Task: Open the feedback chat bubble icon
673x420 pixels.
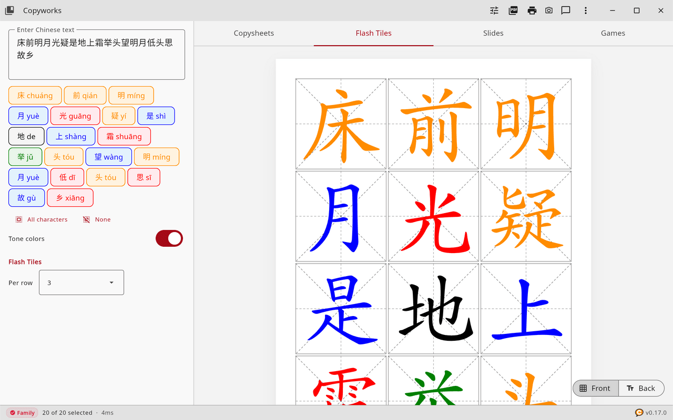Action: click(566, 10)
